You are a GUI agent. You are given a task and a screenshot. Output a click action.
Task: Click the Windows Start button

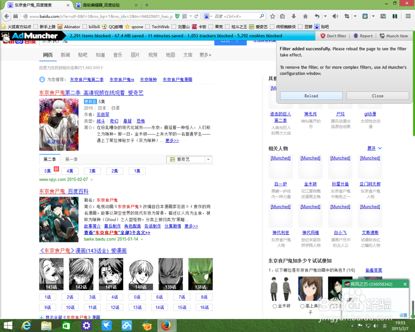(7, 326)
